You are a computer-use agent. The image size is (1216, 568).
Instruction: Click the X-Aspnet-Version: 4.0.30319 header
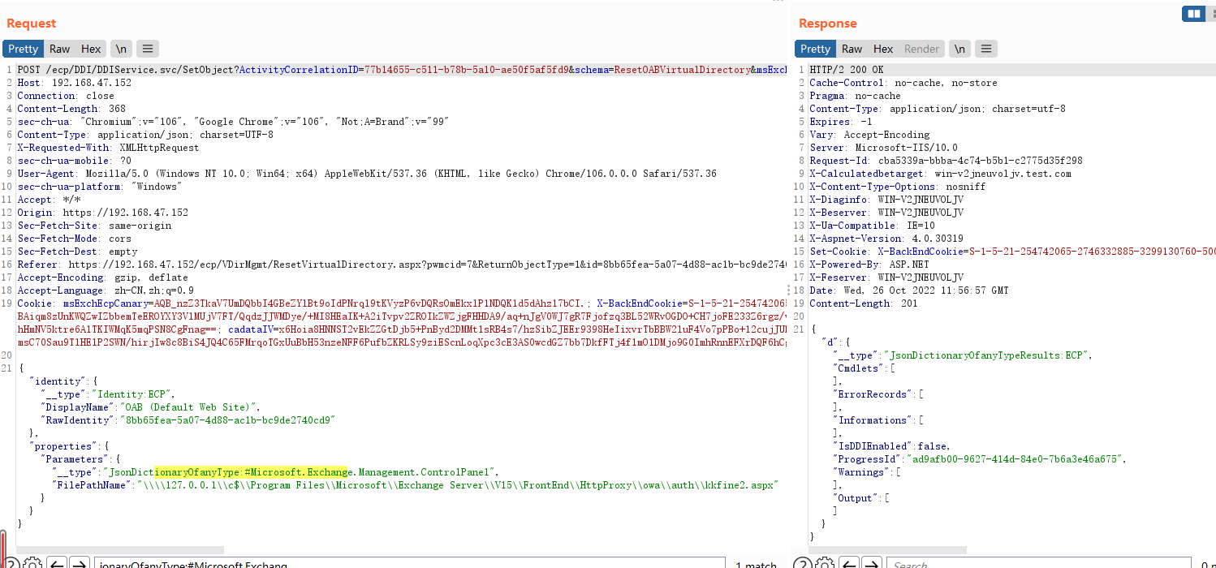click(886, 239)
